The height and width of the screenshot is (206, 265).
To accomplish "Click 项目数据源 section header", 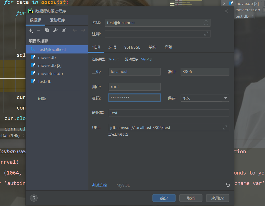I will pos(38,41).
